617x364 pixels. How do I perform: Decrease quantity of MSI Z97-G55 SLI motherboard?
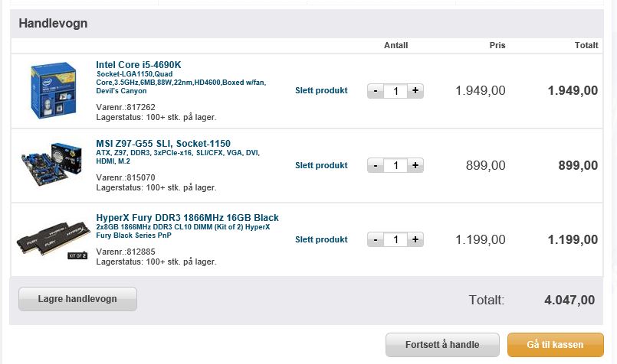click(x=376, y=165)
